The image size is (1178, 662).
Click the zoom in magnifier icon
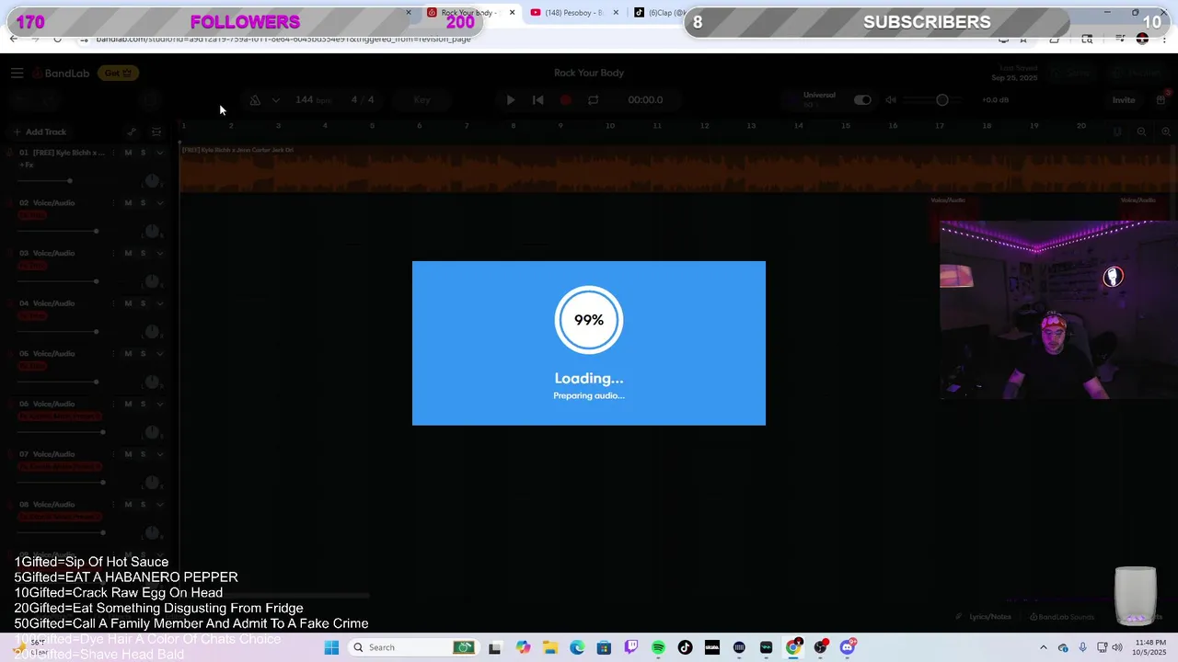(x=1165, y=131)
